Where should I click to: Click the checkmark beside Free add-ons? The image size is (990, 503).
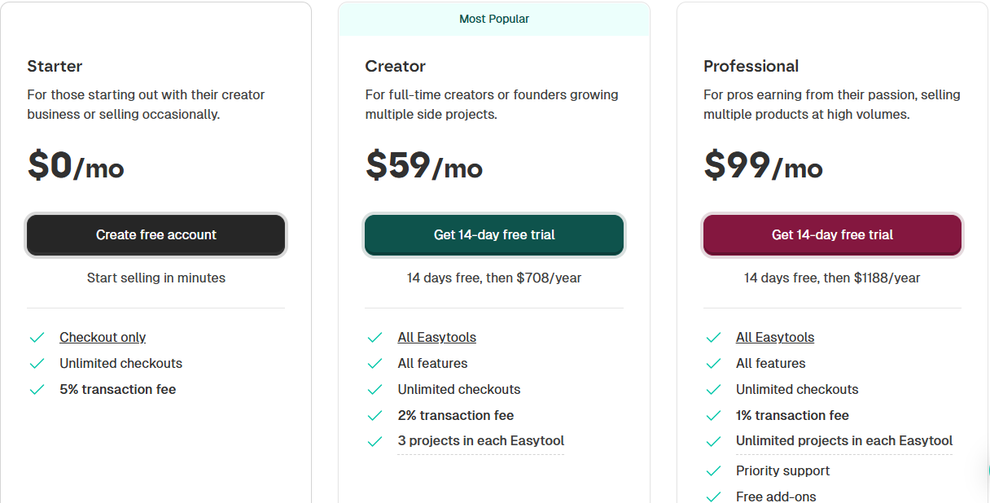[713, 496]
